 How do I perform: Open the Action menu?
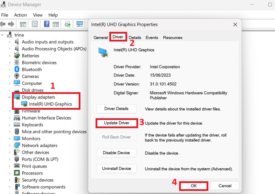21,15
